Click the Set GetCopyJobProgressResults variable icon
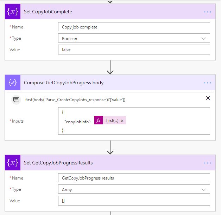 [13, 163]
